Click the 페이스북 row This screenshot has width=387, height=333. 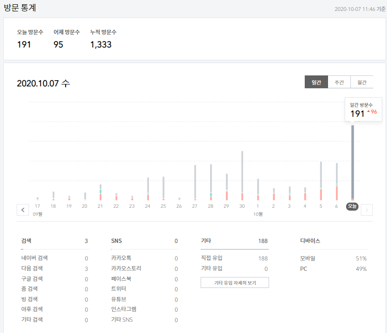[145, 279]
